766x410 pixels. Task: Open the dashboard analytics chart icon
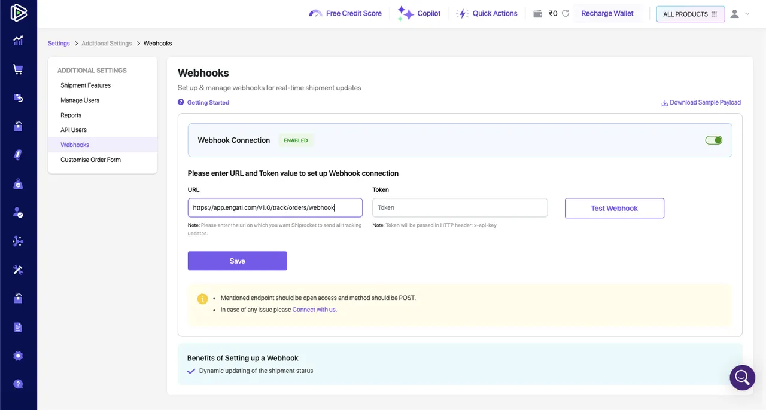tap(18, 41)
